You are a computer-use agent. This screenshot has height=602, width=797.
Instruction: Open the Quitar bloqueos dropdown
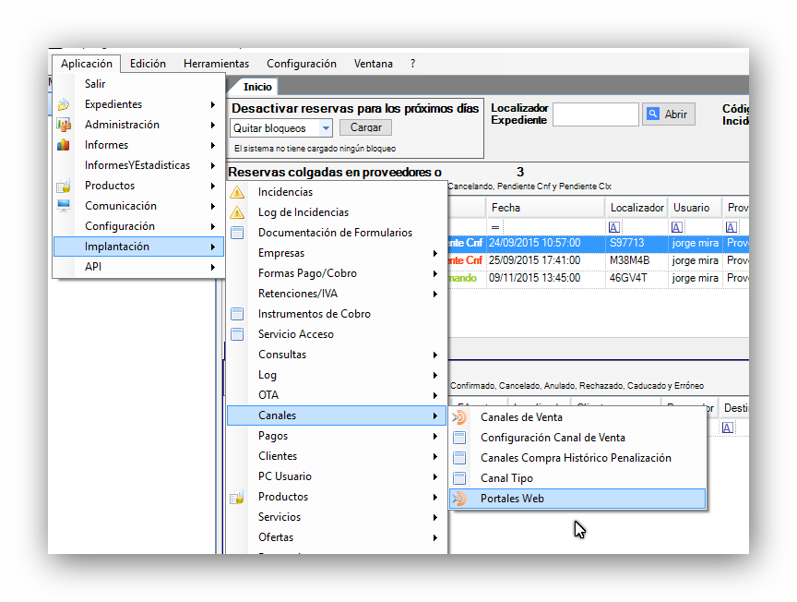point(326,128)
